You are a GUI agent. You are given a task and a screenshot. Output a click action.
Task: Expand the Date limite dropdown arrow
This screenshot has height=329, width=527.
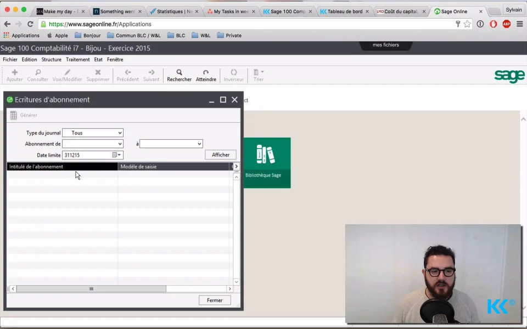(119, 155)
